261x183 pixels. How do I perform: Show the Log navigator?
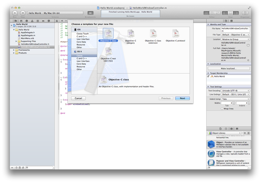pos(49,21)
